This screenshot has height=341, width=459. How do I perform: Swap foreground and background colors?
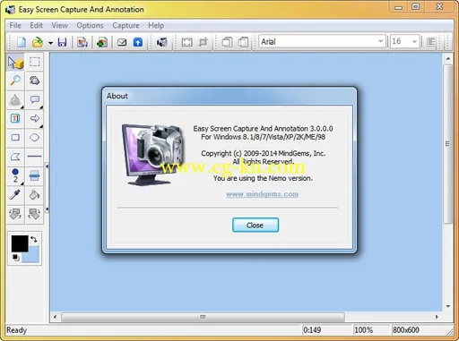34,239
